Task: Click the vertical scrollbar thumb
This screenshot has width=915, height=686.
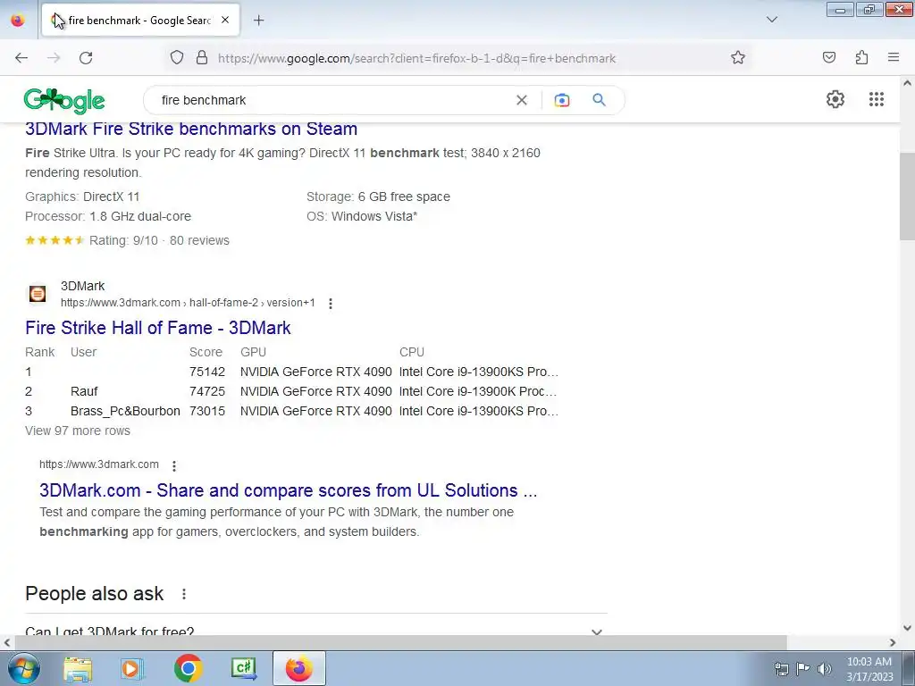Action: 907,197
